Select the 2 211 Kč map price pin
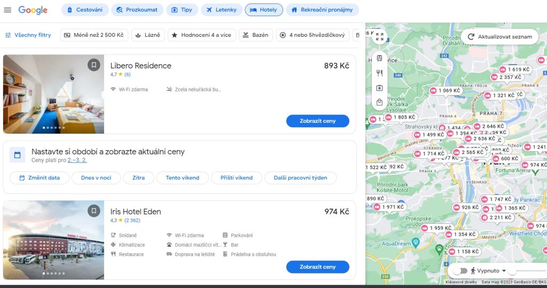The width and height of the screenshot is (547, 288). [x=497, y=217]
